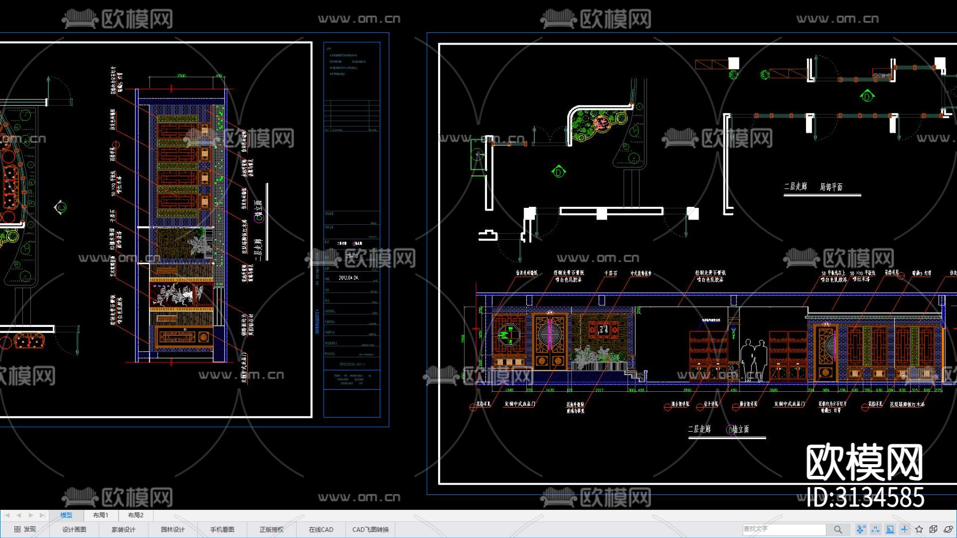Switch to the 布局1 tab

point(100,515)
